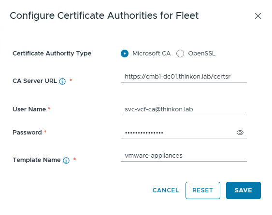Image resolution: width=272 pixels, height=215 pixels.
Task: Cancel the certificate authority configuration
Action: pos(166,190)
